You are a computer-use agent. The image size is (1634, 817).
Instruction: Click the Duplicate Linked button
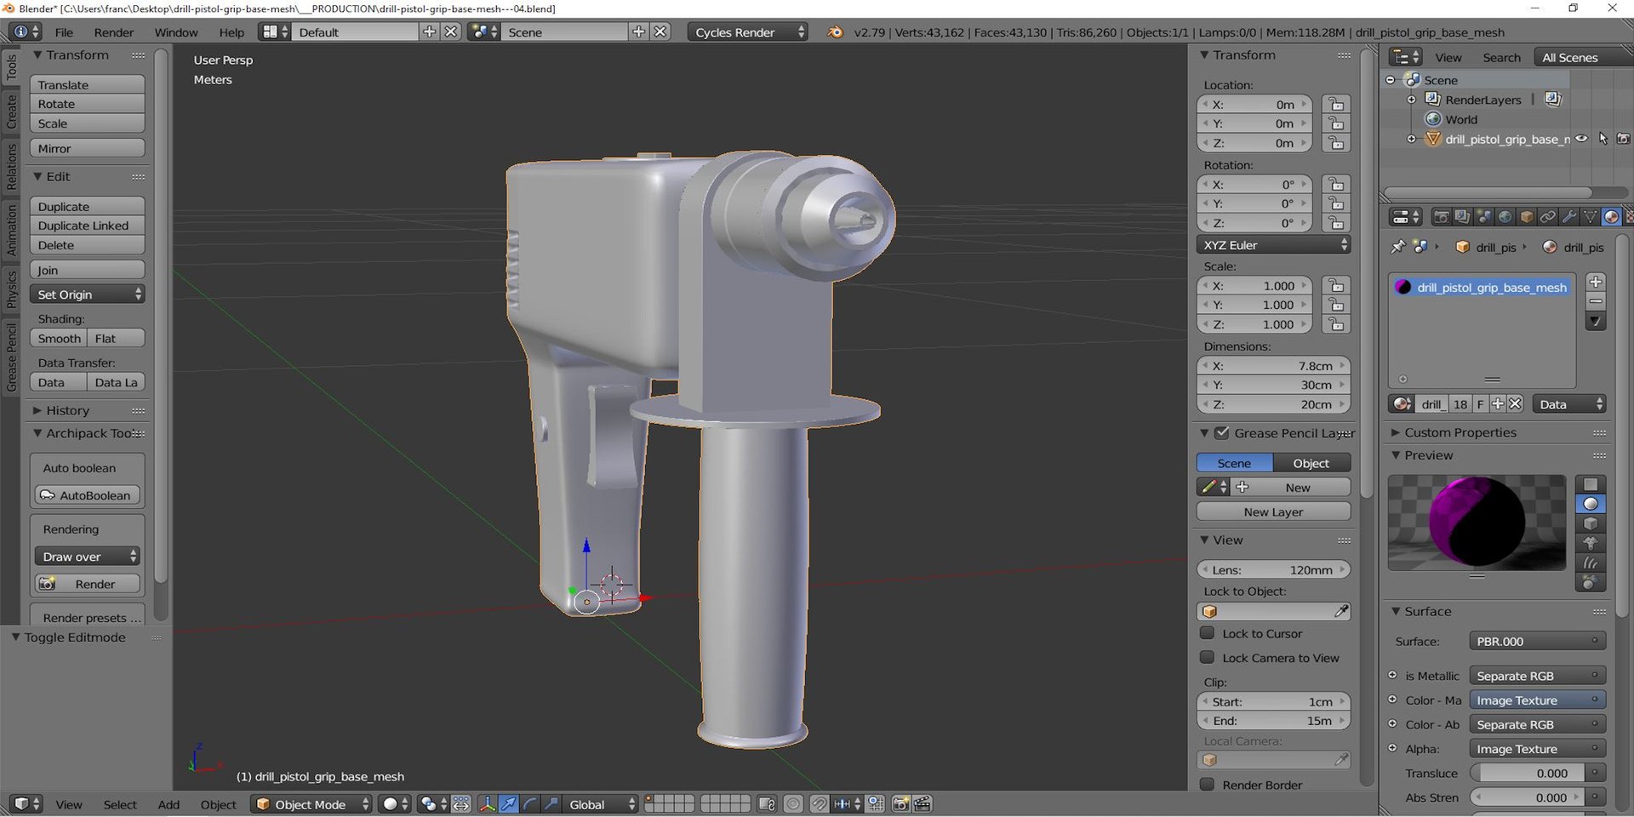87,226
